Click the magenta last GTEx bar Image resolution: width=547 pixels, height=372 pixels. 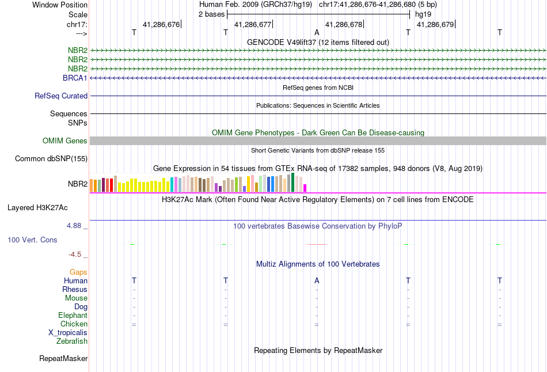pyautogui.click(x=305, y=188)
